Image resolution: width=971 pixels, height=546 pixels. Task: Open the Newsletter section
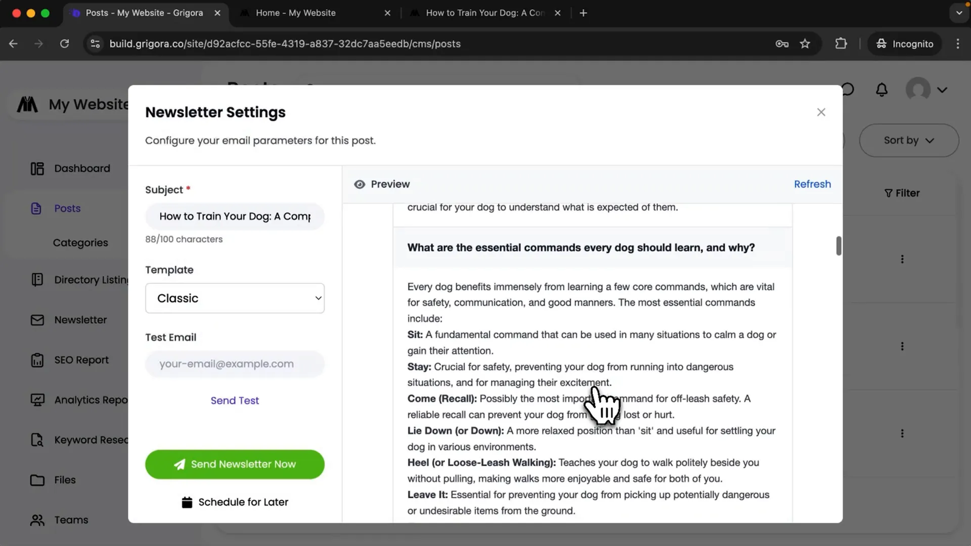(x=81, y=320)
